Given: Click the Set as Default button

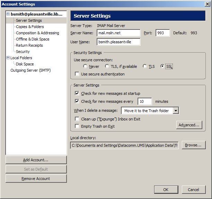Looking at the screenshot, I should (36, 169).
